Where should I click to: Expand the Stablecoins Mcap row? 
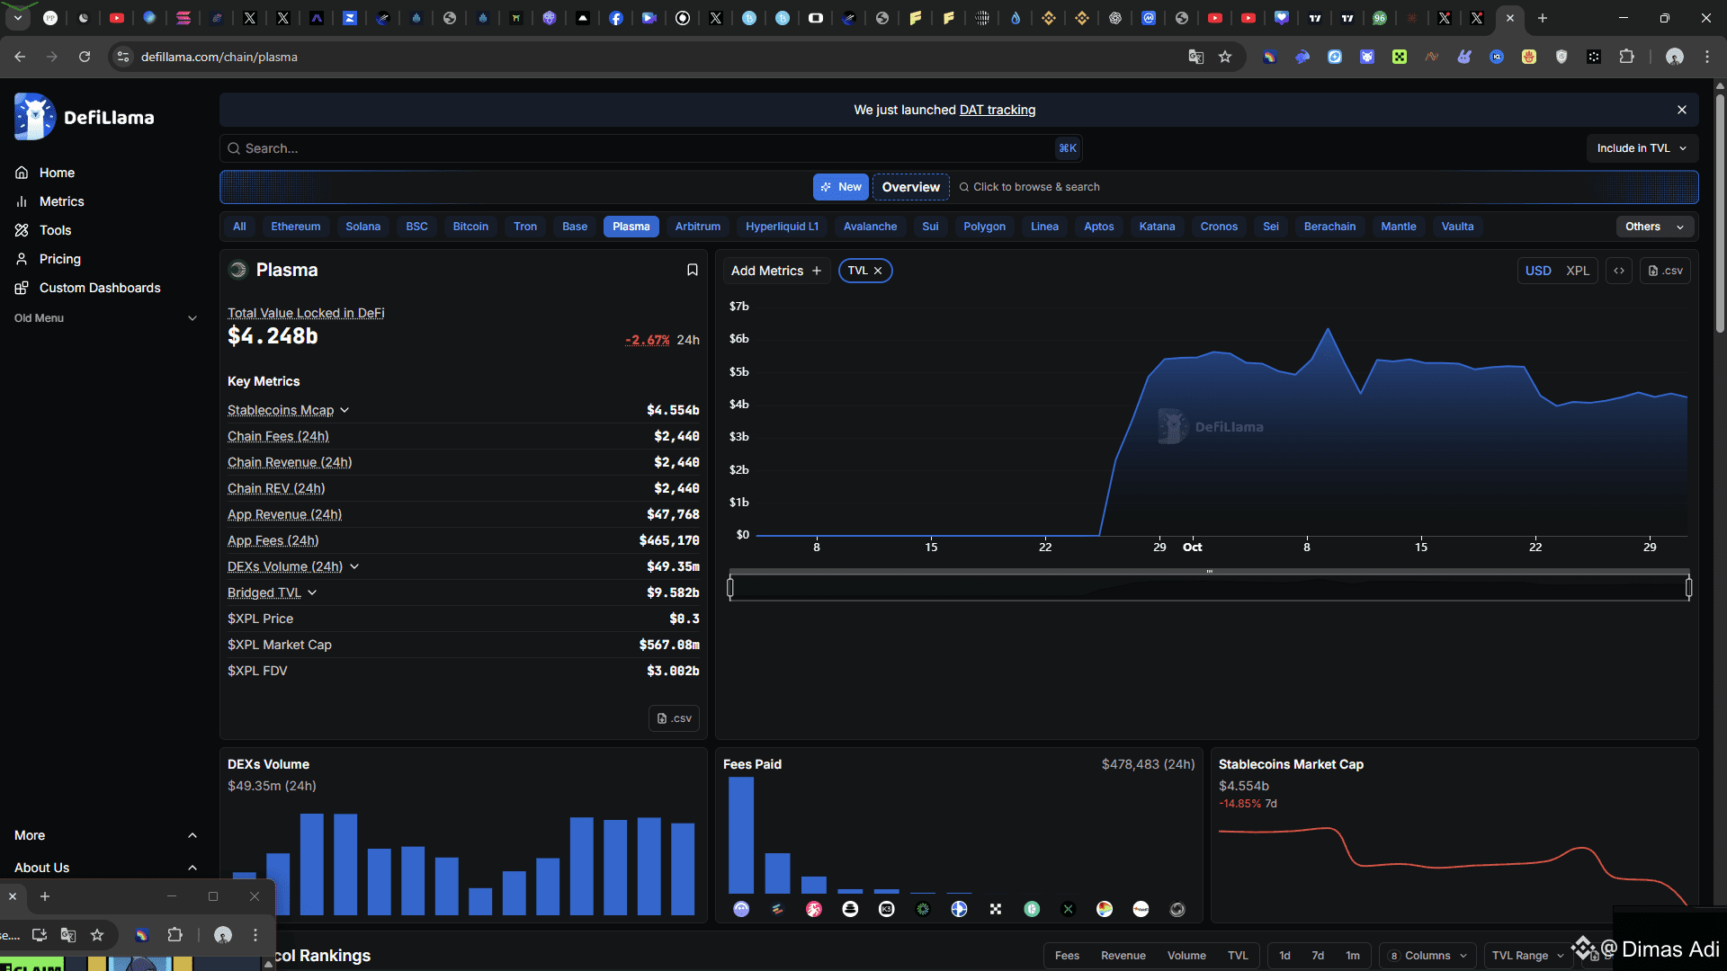[x=345, y=410]
